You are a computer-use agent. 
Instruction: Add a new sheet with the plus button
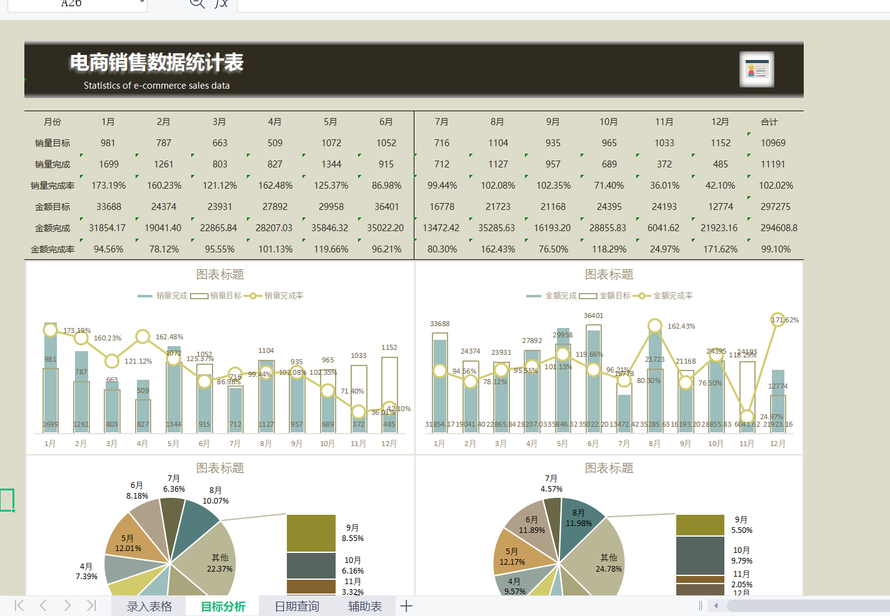point(406,605)
